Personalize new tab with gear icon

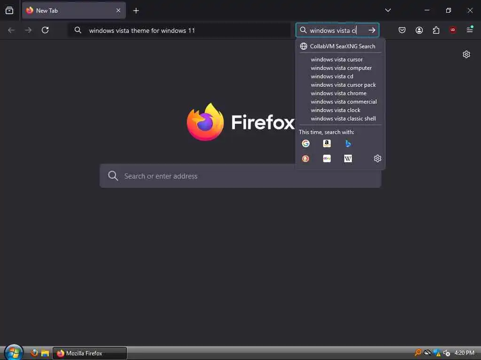(x=466, y=54)
